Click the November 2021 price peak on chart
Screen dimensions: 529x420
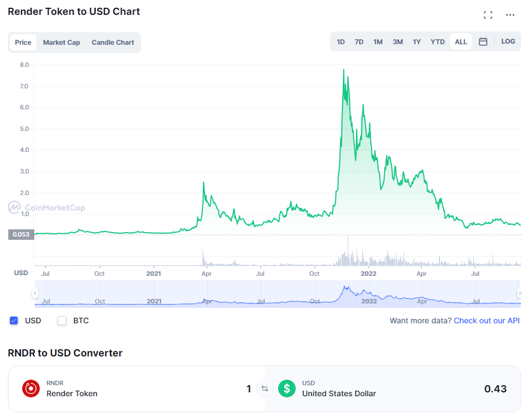[x=344, y=70]
